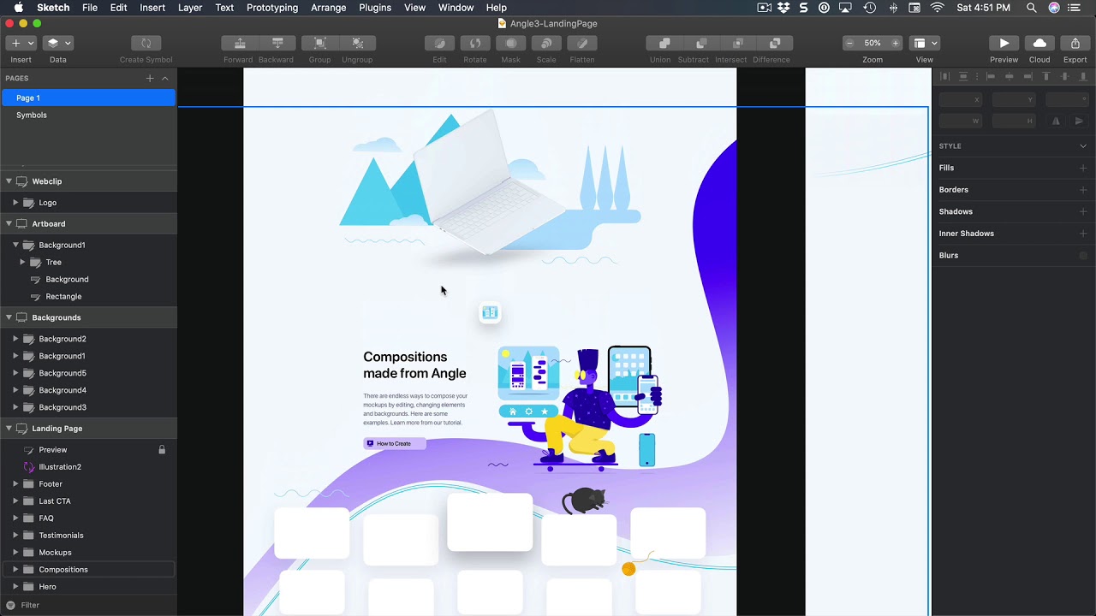Screen dimensions: 1096x616
Task: Click the Group toolbar icon
Action: click(319, 43)
